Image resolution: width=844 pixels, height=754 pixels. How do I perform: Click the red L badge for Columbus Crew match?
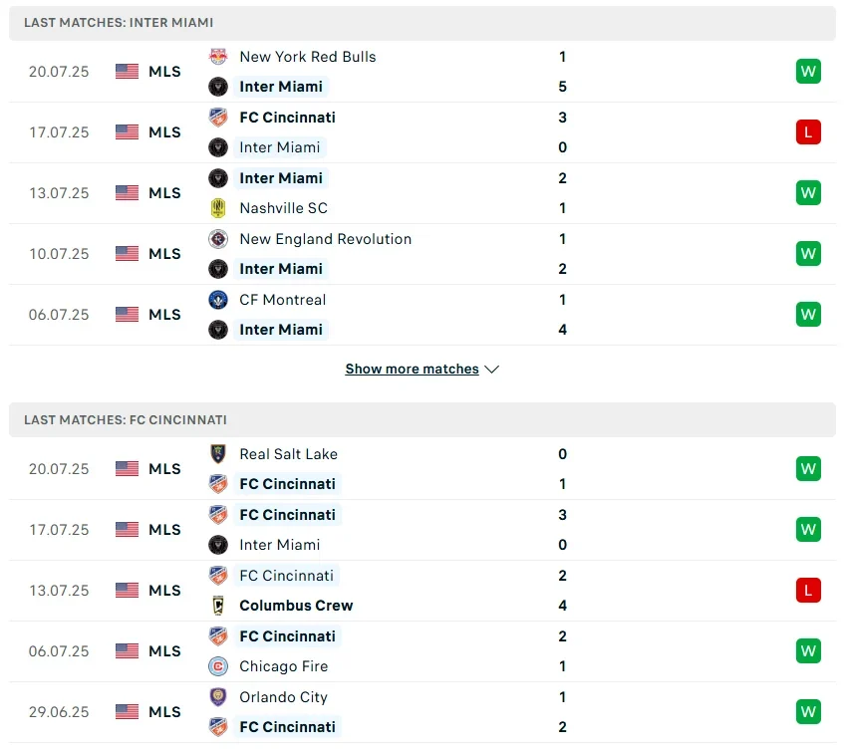coord(808,591)
